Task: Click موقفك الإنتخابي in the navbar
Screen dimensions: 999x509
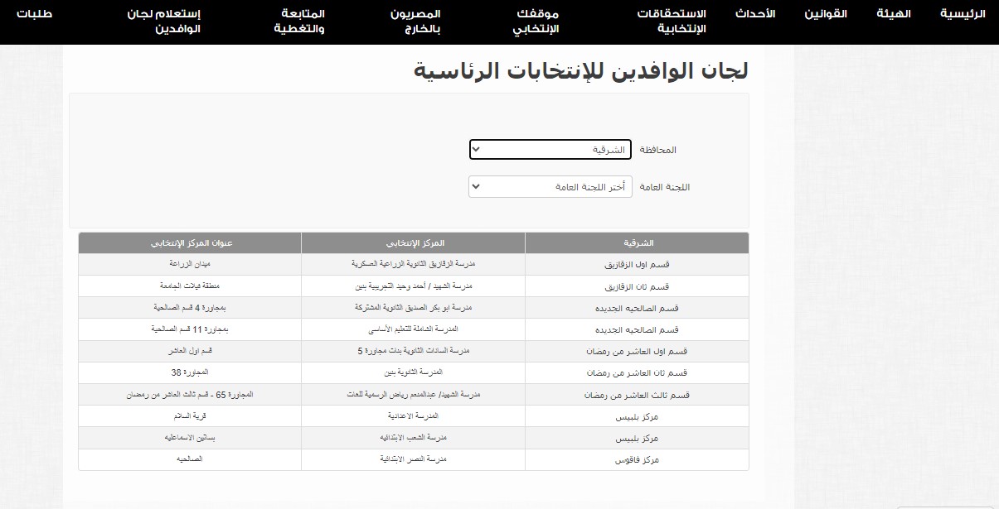Action: click(x=537, y=22)
